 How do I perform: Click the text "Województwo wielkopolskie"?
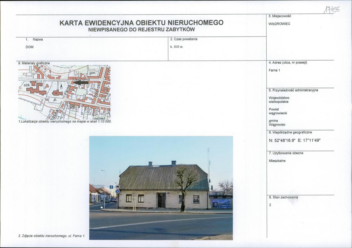279,100
